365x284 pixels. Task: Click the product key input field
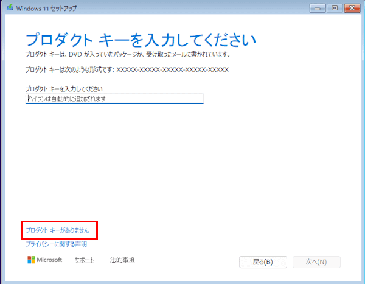pyautogui.click(x=114, y=99)
